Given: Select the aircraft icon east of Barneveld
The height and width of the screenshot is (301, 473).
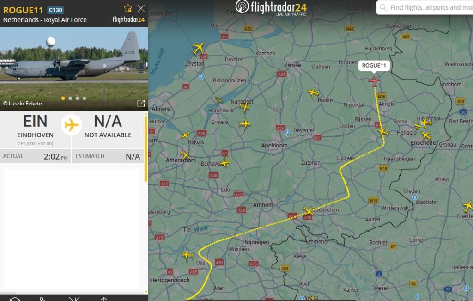Looking at the screenshot, I should (225, 162).
